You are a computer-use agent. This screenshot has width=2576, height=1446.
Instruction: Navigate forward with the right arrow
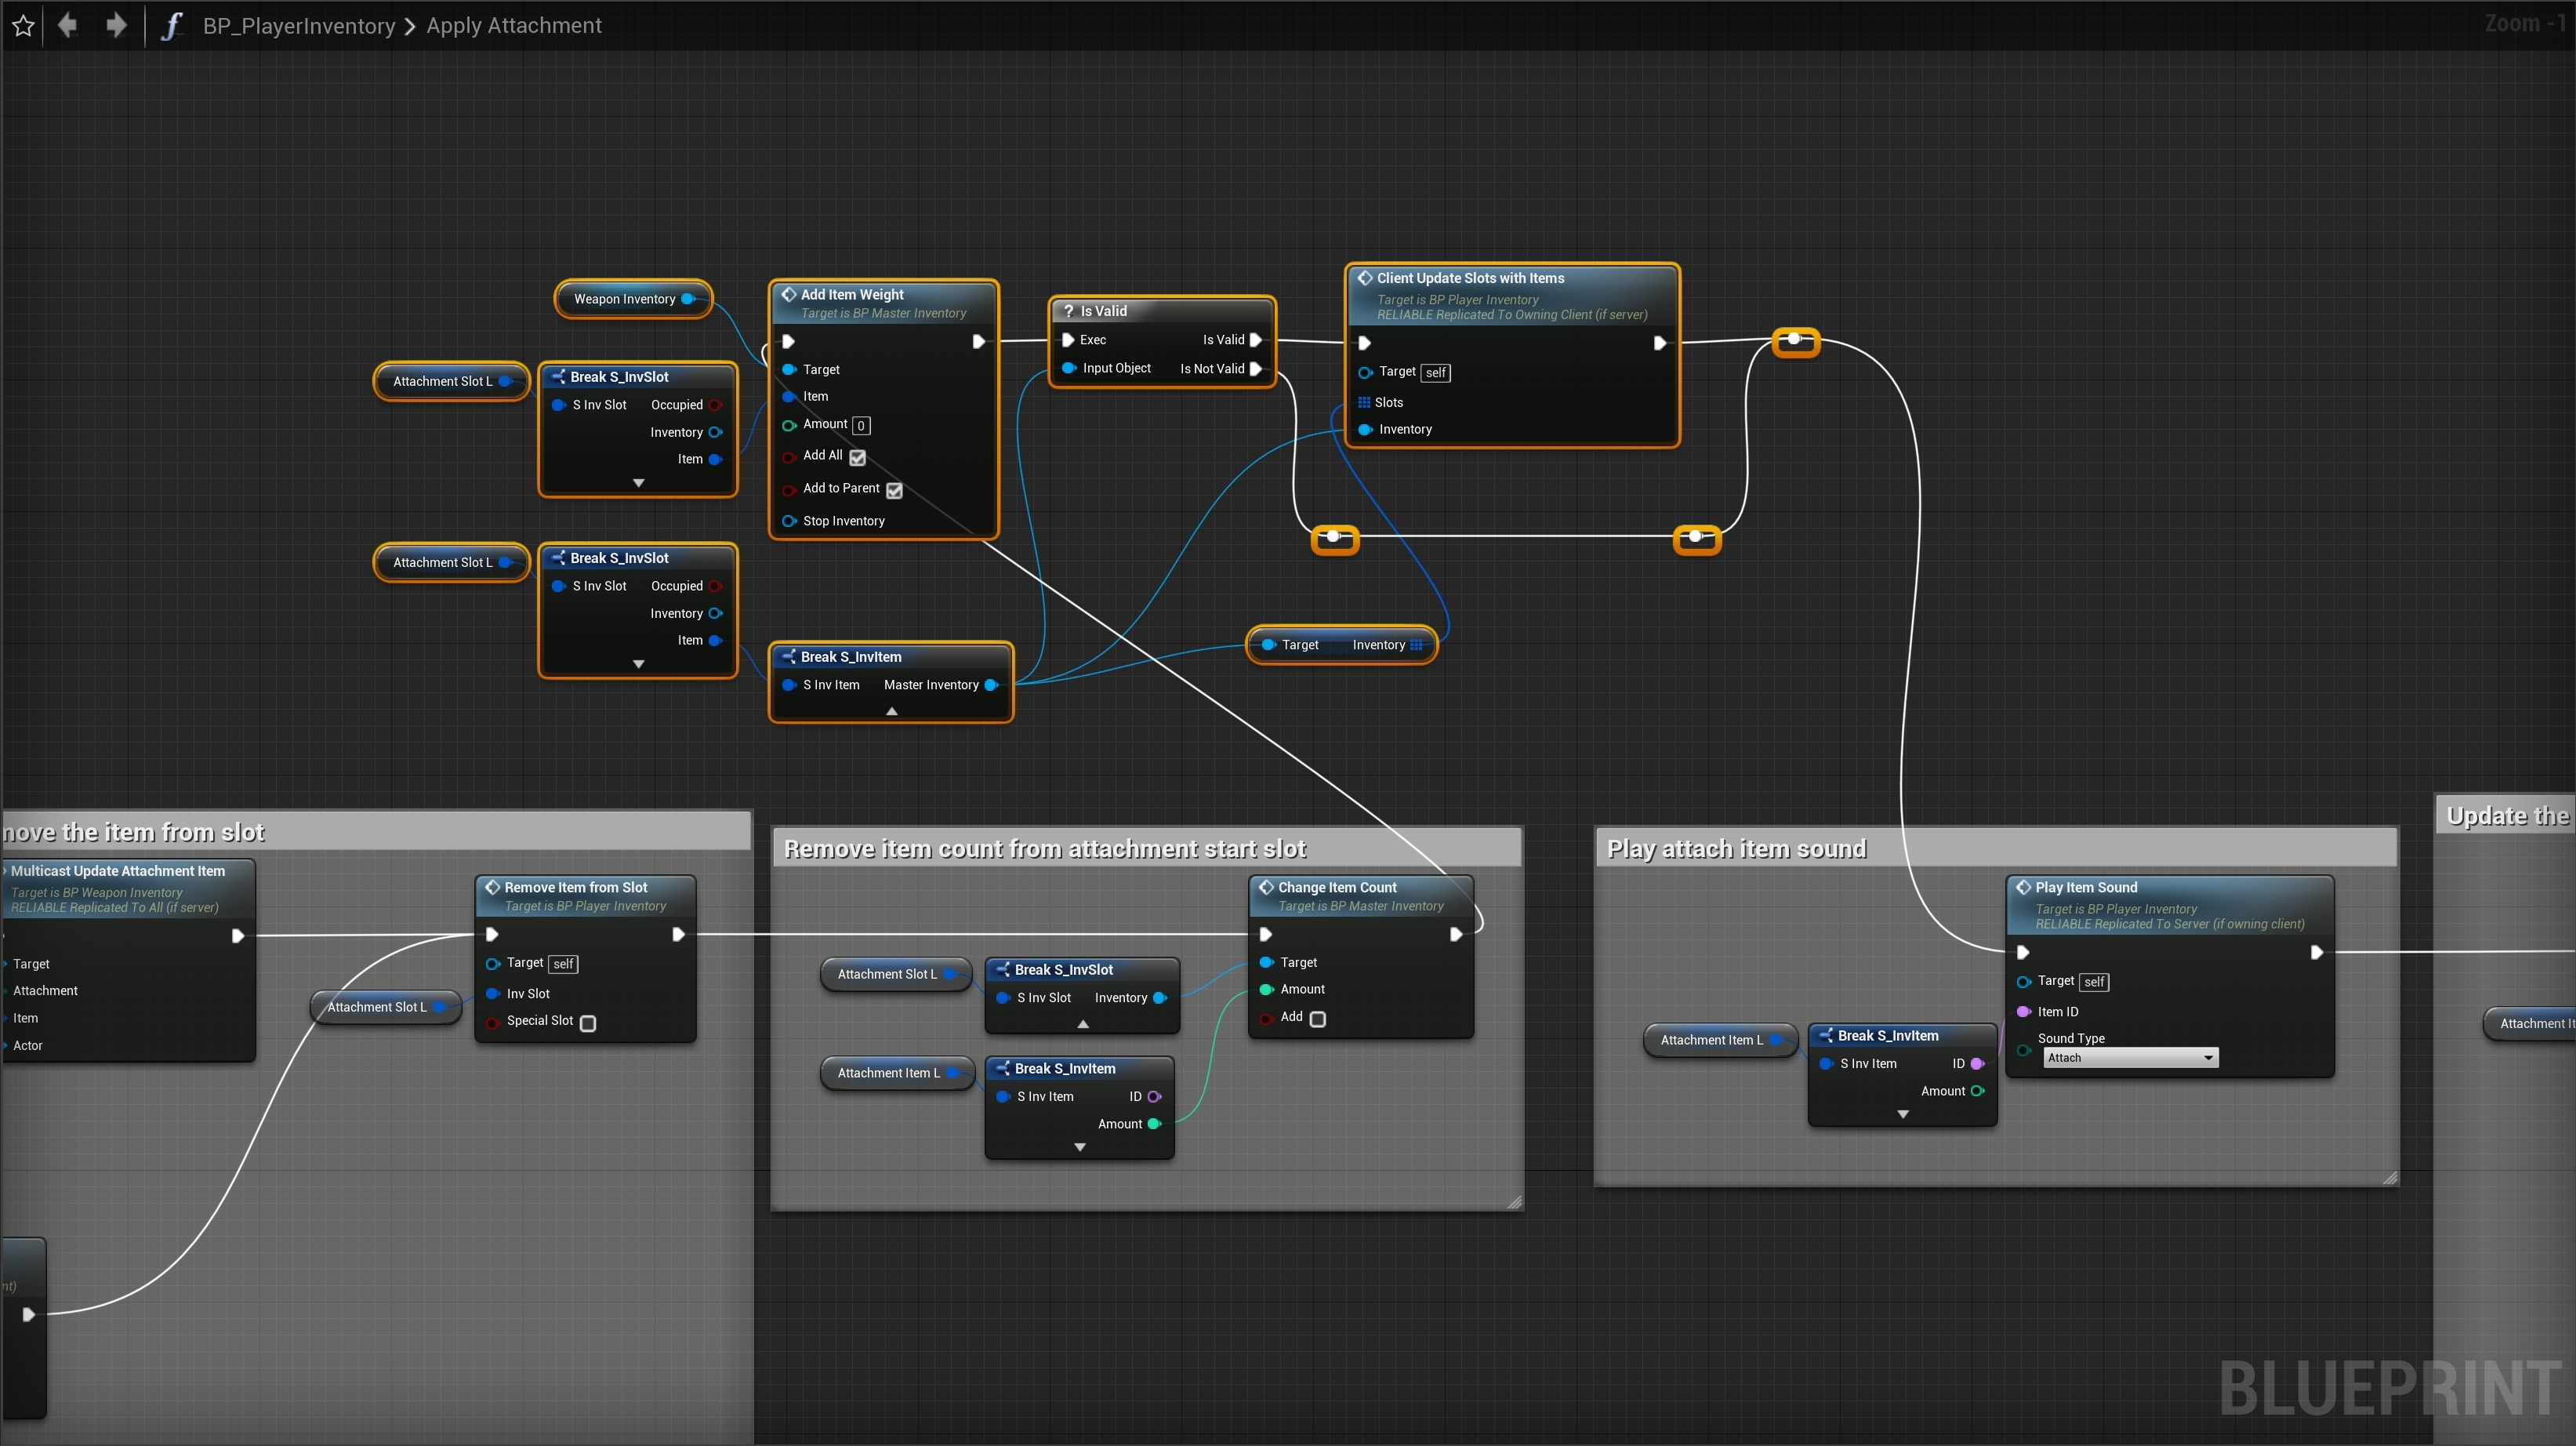(x=116, y=25)
